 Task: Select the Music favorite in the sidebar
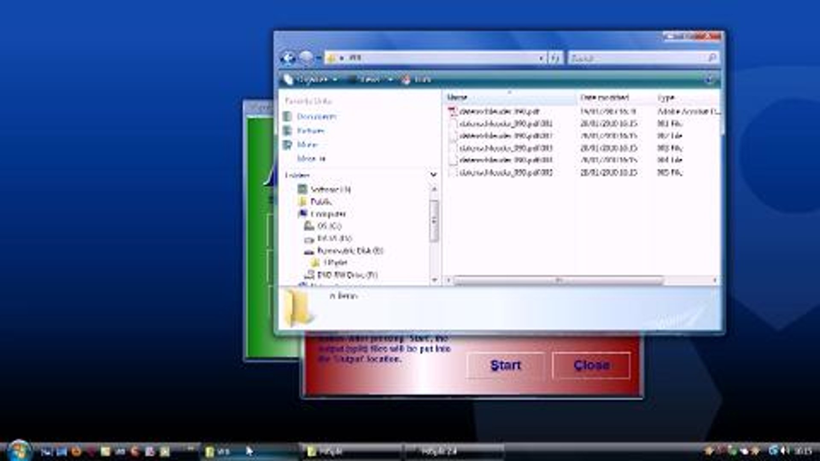(x=307, y=144)
